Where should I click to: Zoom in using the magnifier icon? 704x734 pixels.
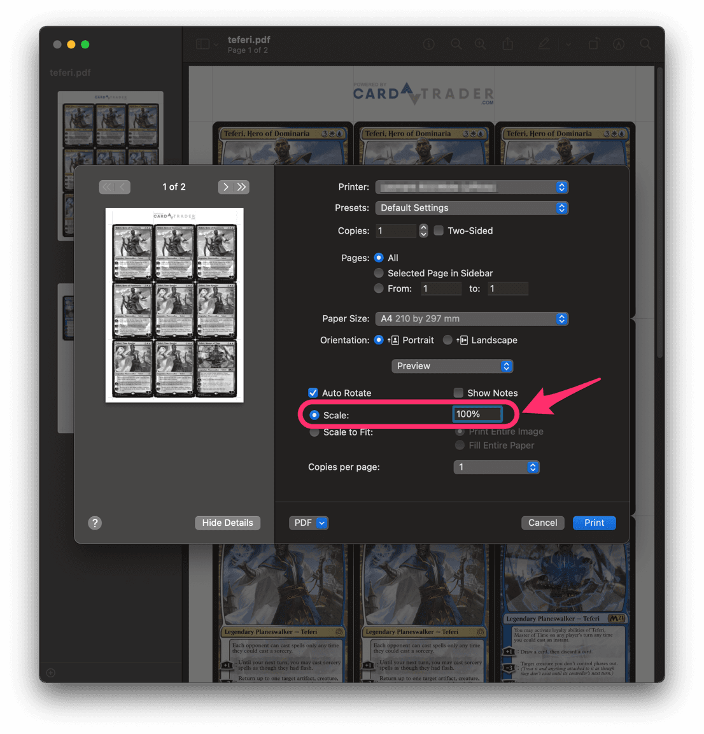pos(480,44)
